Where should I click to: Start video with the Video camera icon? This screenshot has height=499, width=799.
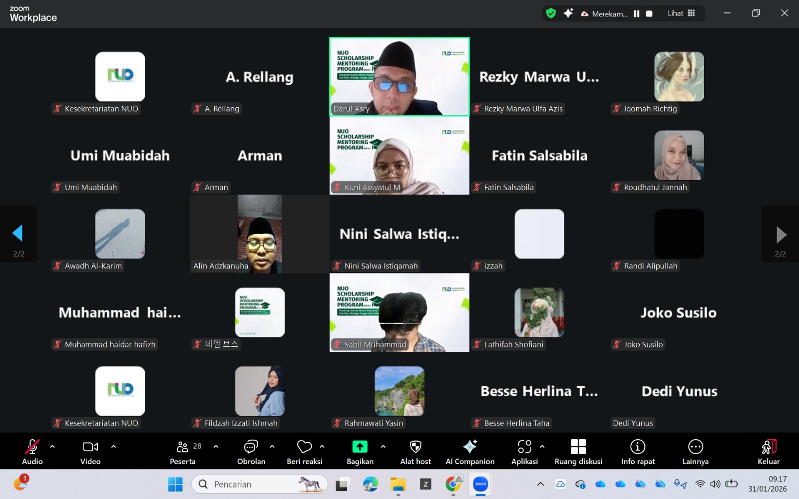point(89,448)
